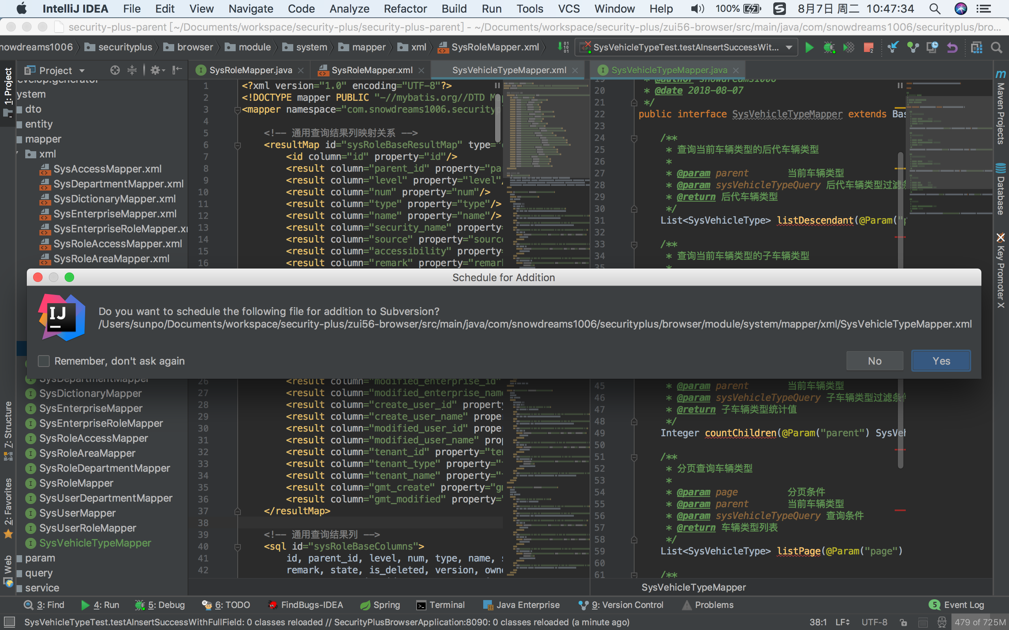This screenshot has height=630, width=1009.
Task: Open the Java Enterprise tool window
Action: [x=521, y=604]
